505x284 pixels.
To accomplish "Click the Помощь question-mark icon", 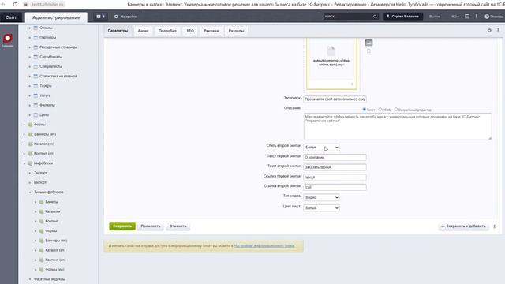I will 487,17.
